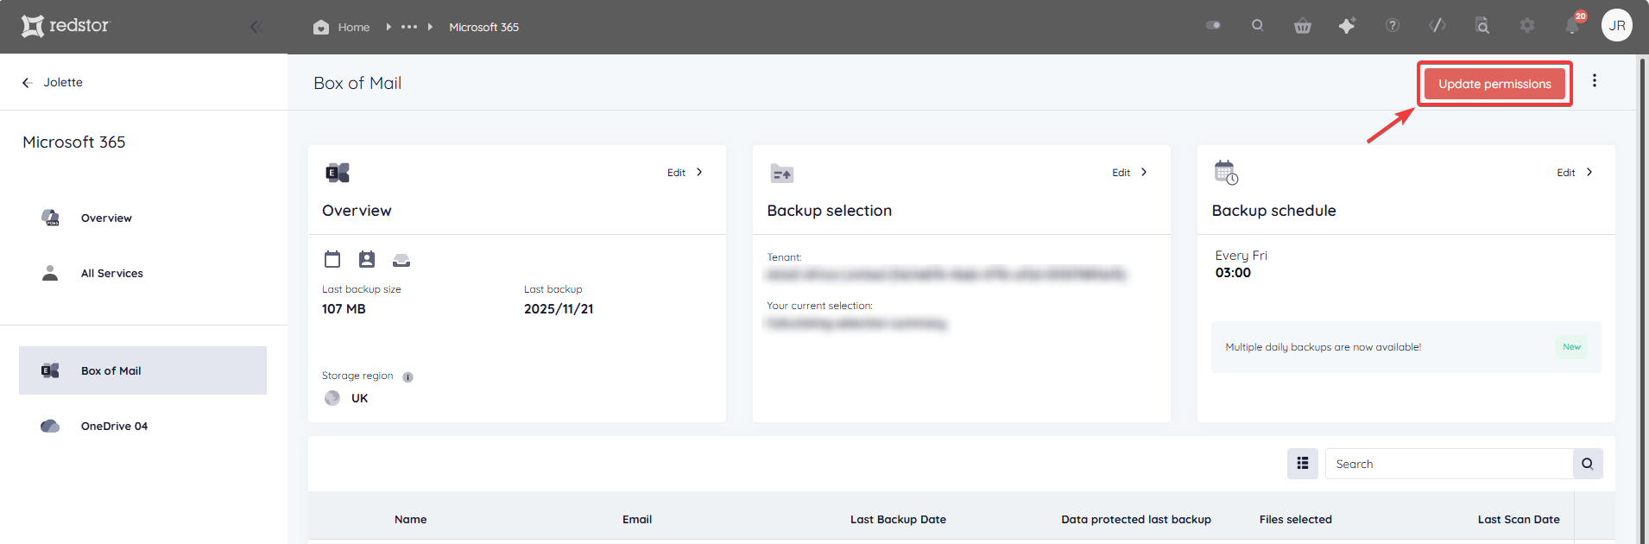
Task: Click the UK region globe icon
Action: tap(332, 398)
